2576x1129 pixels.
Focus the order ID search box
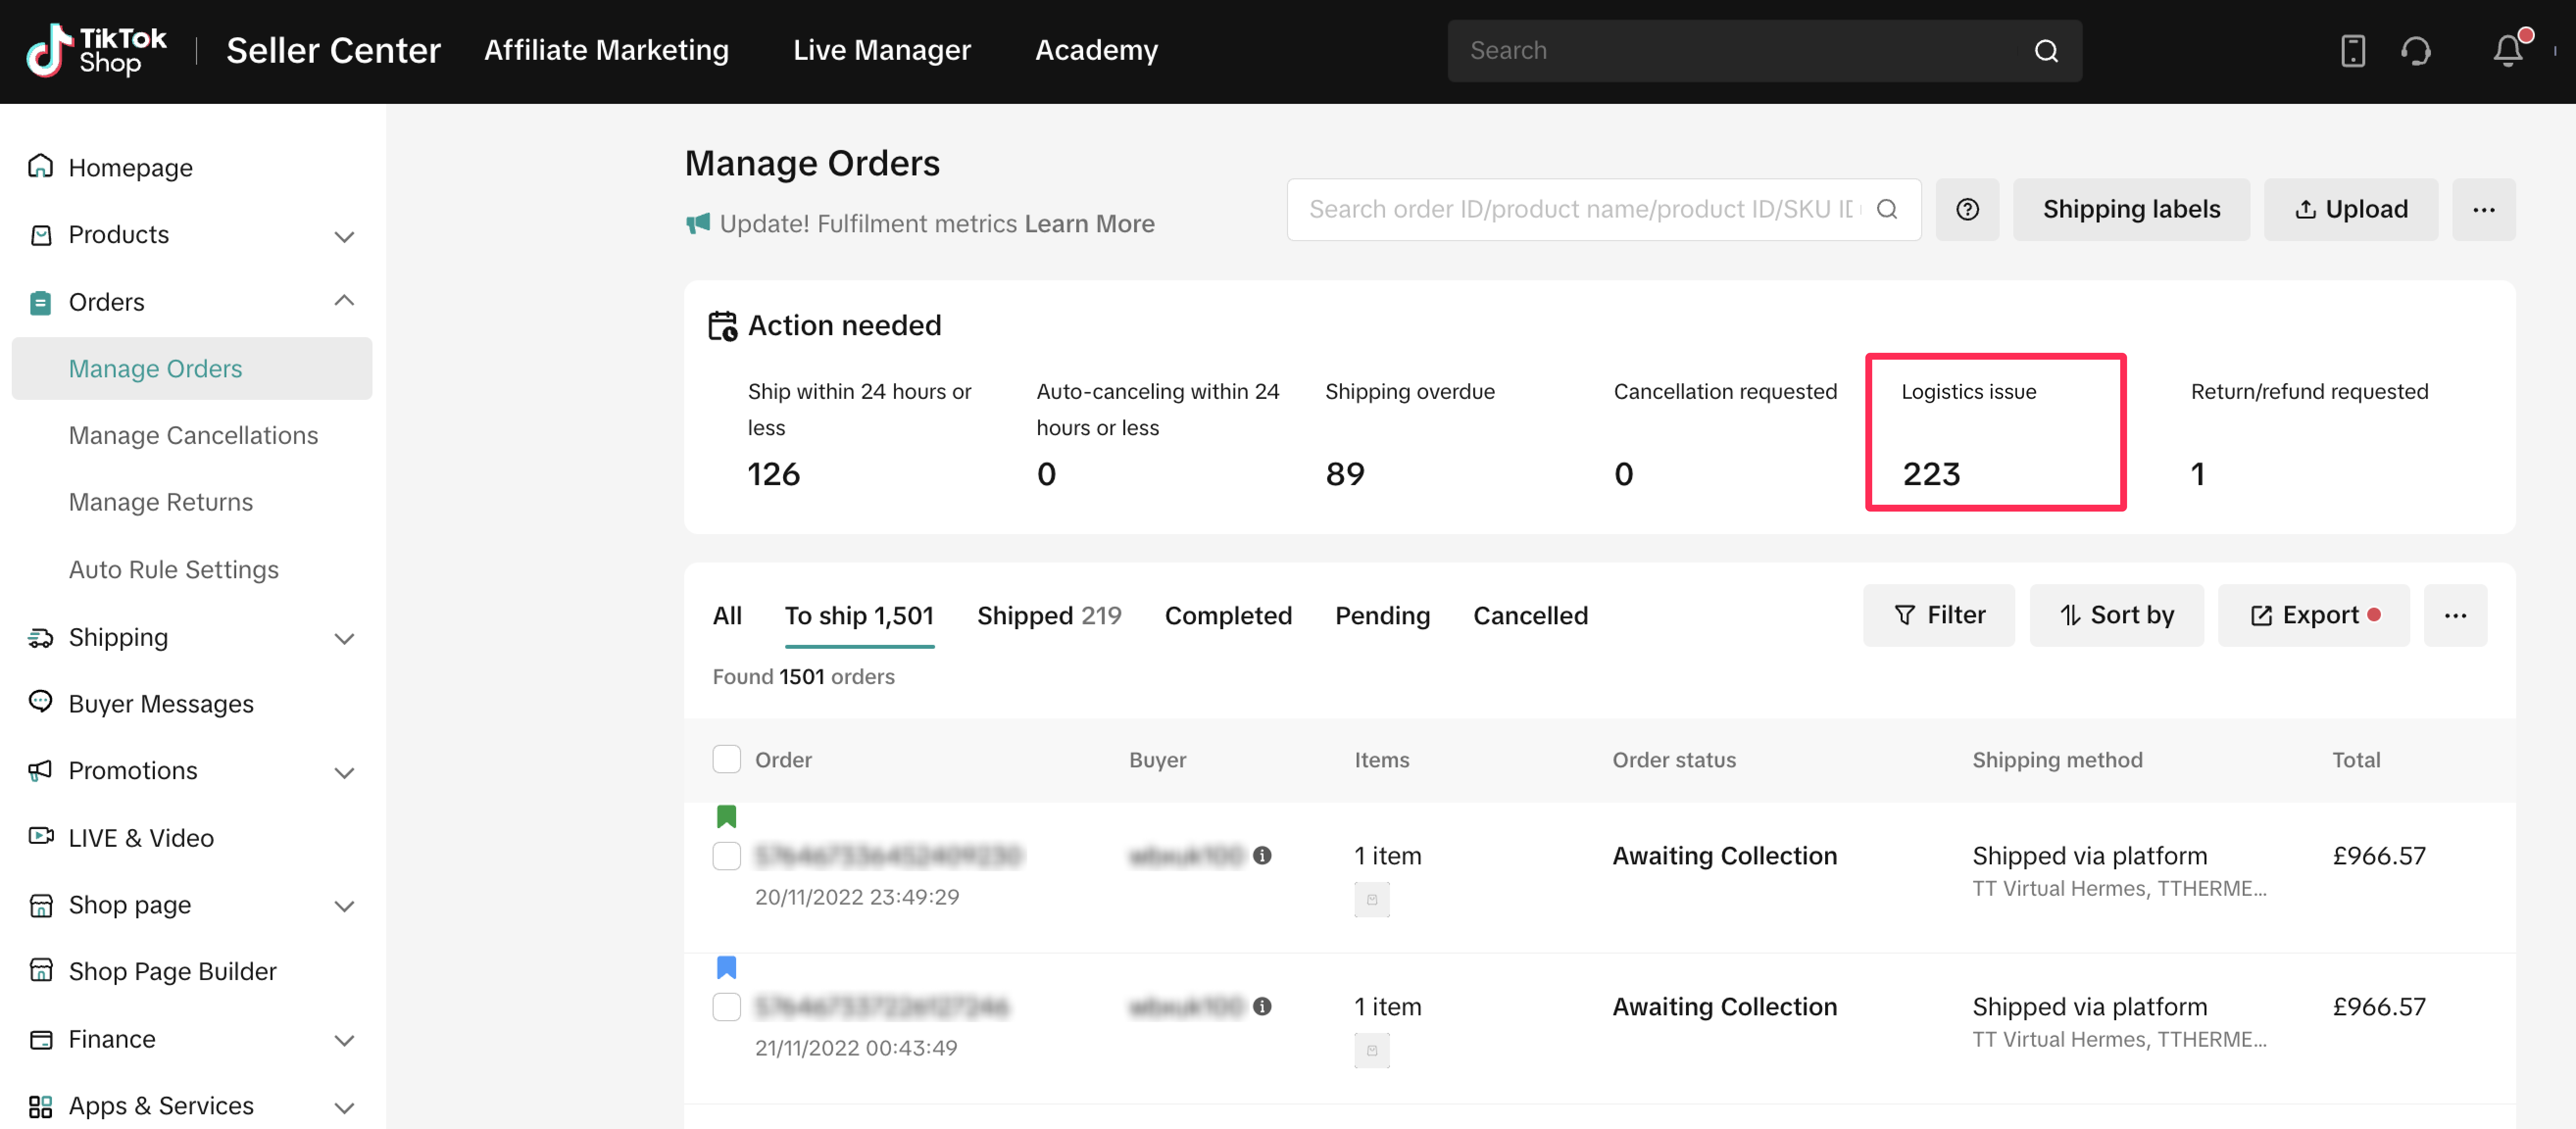(x=1603, y=209)
